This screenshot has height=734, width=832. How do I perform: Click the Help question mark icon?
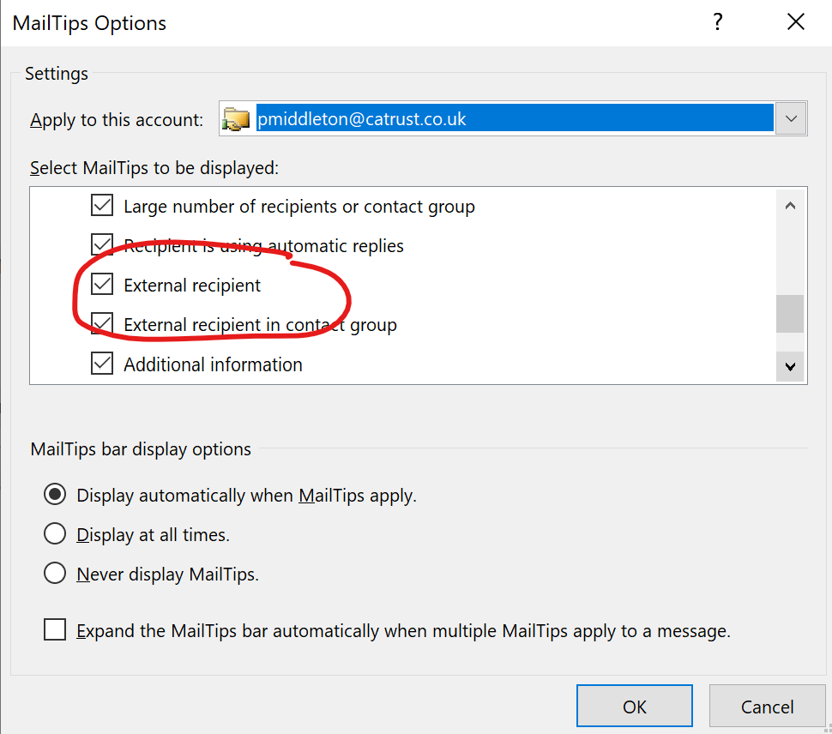[x=717, y=22]
